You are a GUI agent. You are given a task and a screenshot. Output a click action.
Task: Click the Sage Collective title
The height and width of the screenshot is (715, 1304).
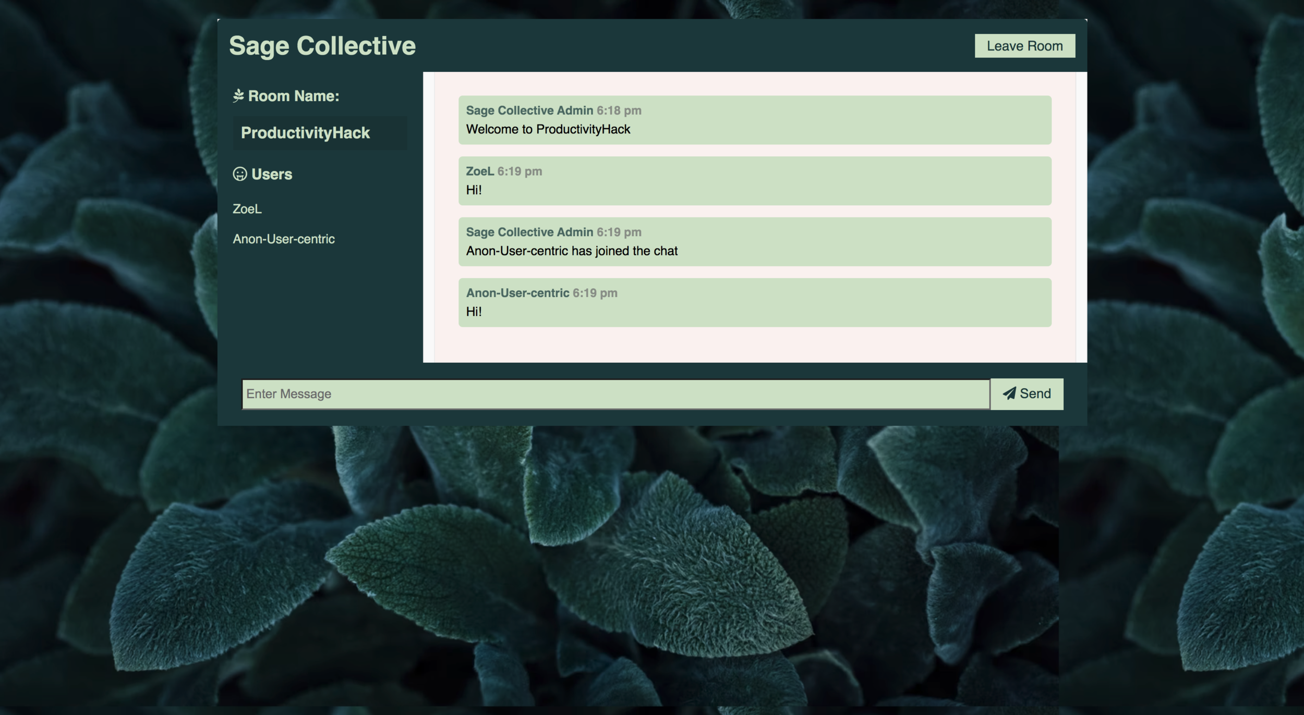[322, 46]
